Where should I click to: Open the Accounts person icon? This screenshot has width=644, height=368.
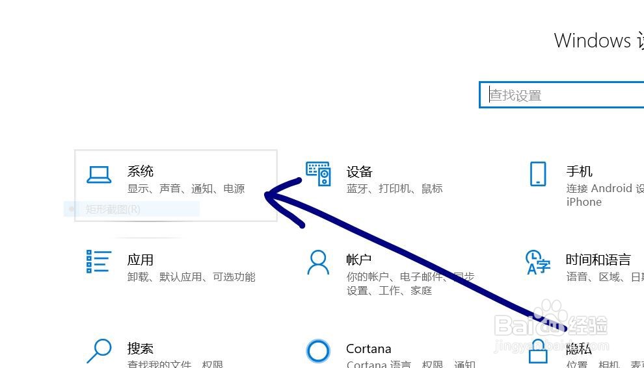click(x=318, y=263)
